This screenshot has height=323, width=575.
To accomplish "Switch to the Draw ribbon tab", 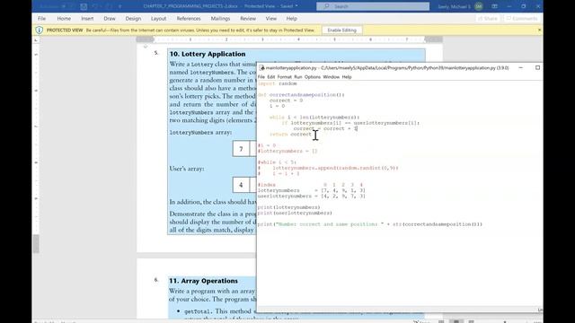I will point(110,18).
